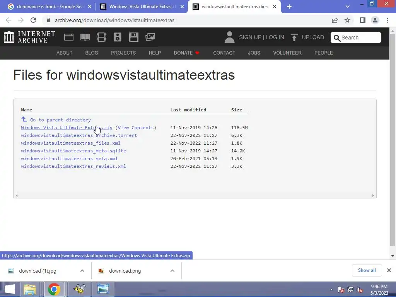The image size is (396, 297).
Task: Switch to Windows Vista Ultimate Extras tab
Action: coord(142,7)
